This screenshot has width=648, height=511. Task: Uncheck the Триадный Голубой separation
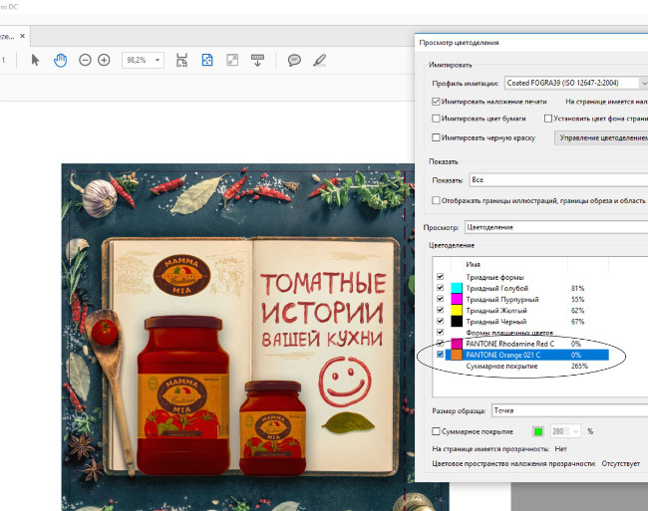(441, 288)
